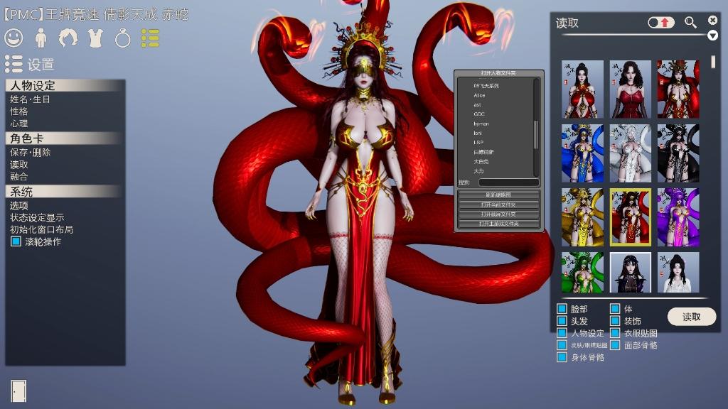Screen dimensions: 728x409
Task: Click the 读取 load button
Action: coord(691,317)
